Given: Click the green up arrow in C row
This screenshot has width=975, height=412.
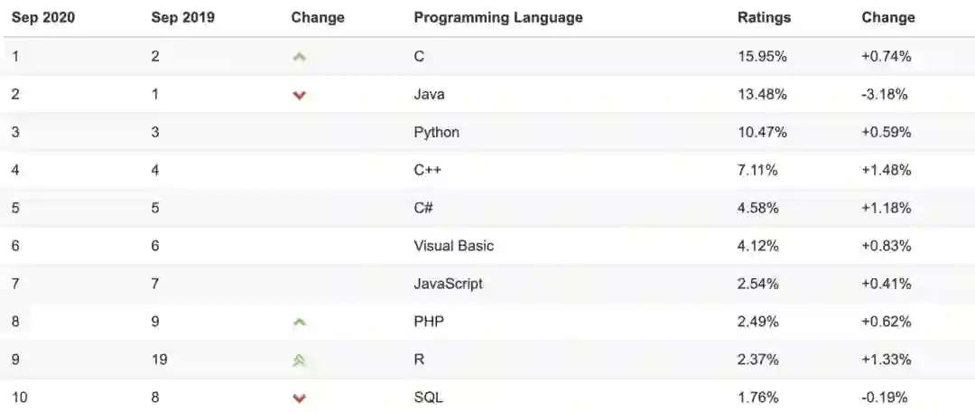Looking at the screenshot, I should [x=300, y=57].
